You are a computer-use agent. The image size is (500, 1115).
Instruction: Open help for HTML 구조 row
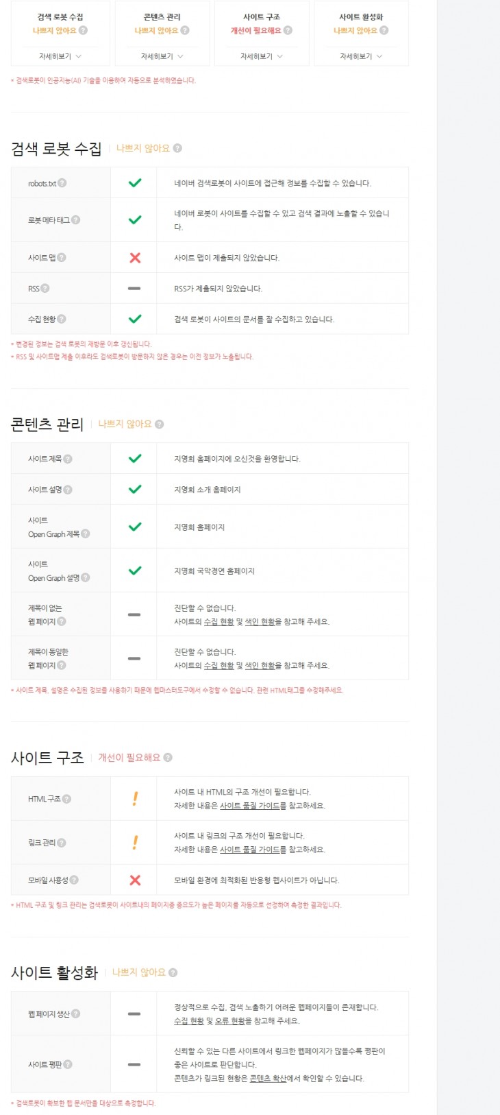(66, 799)
